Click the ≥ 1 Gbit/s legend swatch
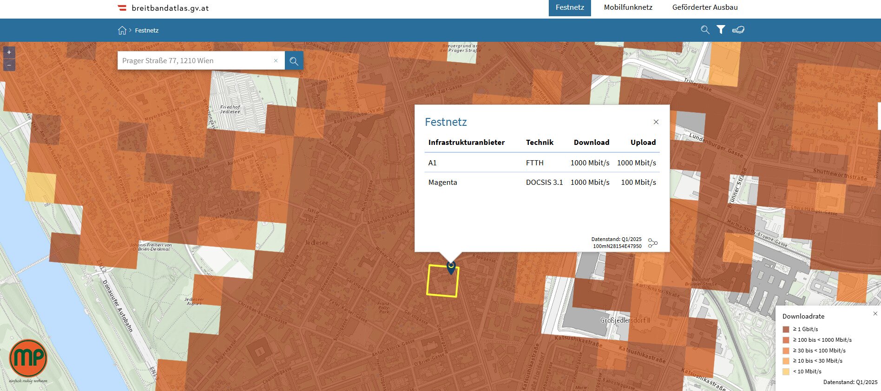The image size is (881, 391). pyautogui.click(x=786, y=329)
